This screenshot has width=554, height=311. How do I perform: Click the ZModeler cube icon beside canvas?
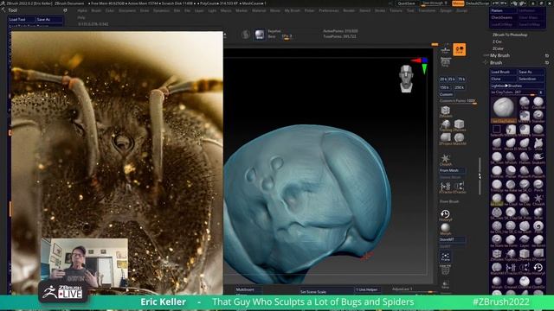click(x=446, y=111)
